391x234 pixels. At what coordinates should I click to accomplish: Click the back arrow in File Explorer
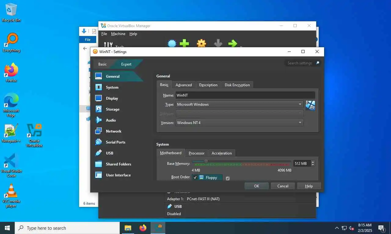[x=85, y=48]
